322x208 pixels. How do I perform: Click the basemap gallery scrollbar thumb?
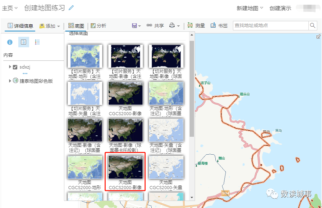coord(192,88)
